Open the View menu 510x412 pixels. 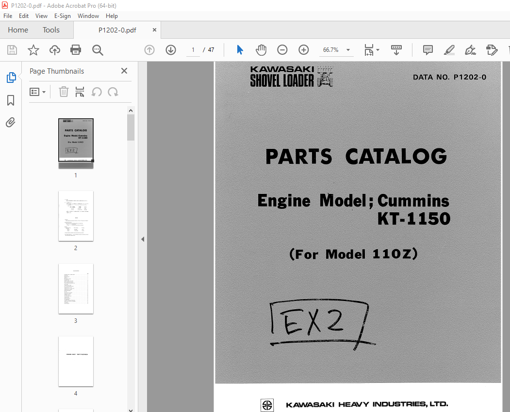coord(41,16)
